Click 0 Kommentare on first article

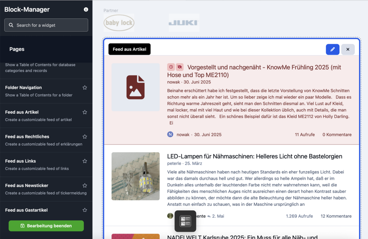point(337,135)
